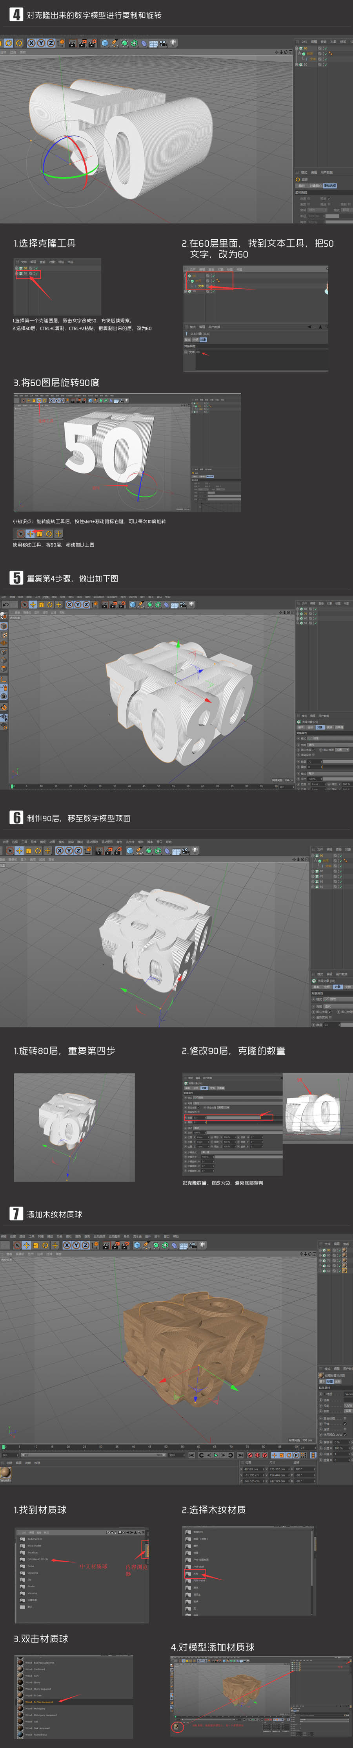The height and width of the screenshot is (1748, 353).
Task: Open 帮助 menu in step 6 menu bar
Action: pos(169,842)
